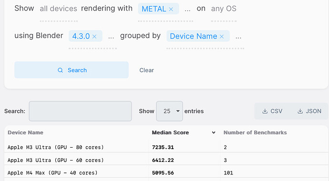
Task: Select the Device Name tag label
Action: click(x=194, y=36)
